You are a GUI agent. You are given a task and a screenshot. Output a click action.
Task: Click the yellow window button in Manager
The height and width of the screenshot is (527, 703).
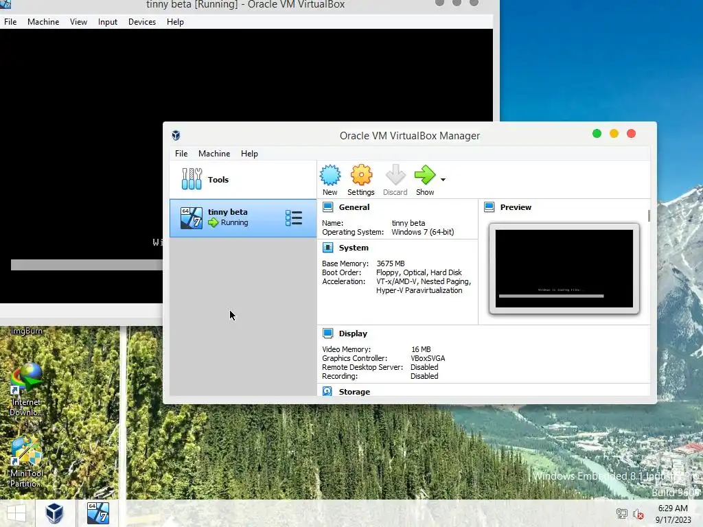tap(614, 134)
